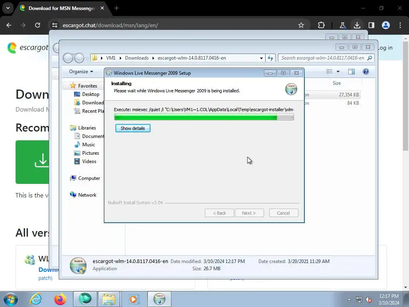This screenshot has width=409, height=307.
Task: Click the Size column header
Action: [336, 83]
